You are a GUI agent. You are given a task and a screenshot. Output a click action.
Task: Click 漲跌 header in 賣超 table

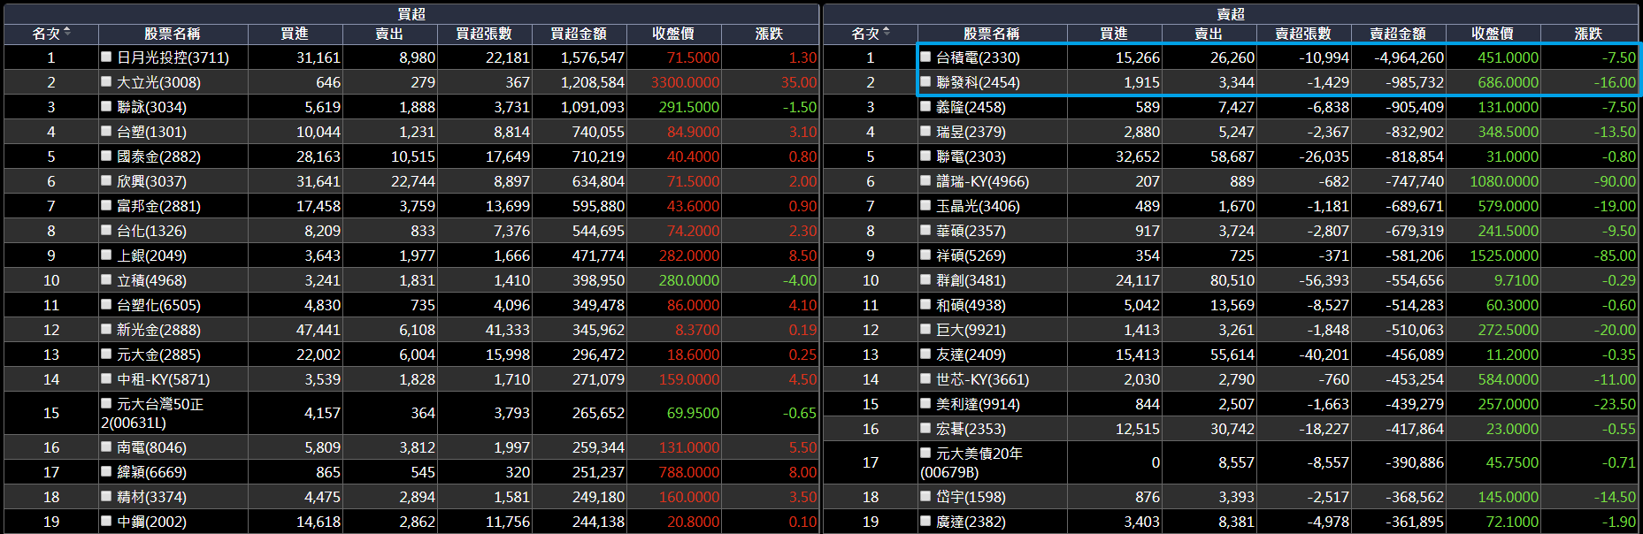click(1588, 34)
